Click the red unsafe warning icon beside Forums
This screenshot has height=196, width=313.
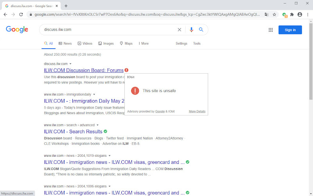[x=126, y=70]
